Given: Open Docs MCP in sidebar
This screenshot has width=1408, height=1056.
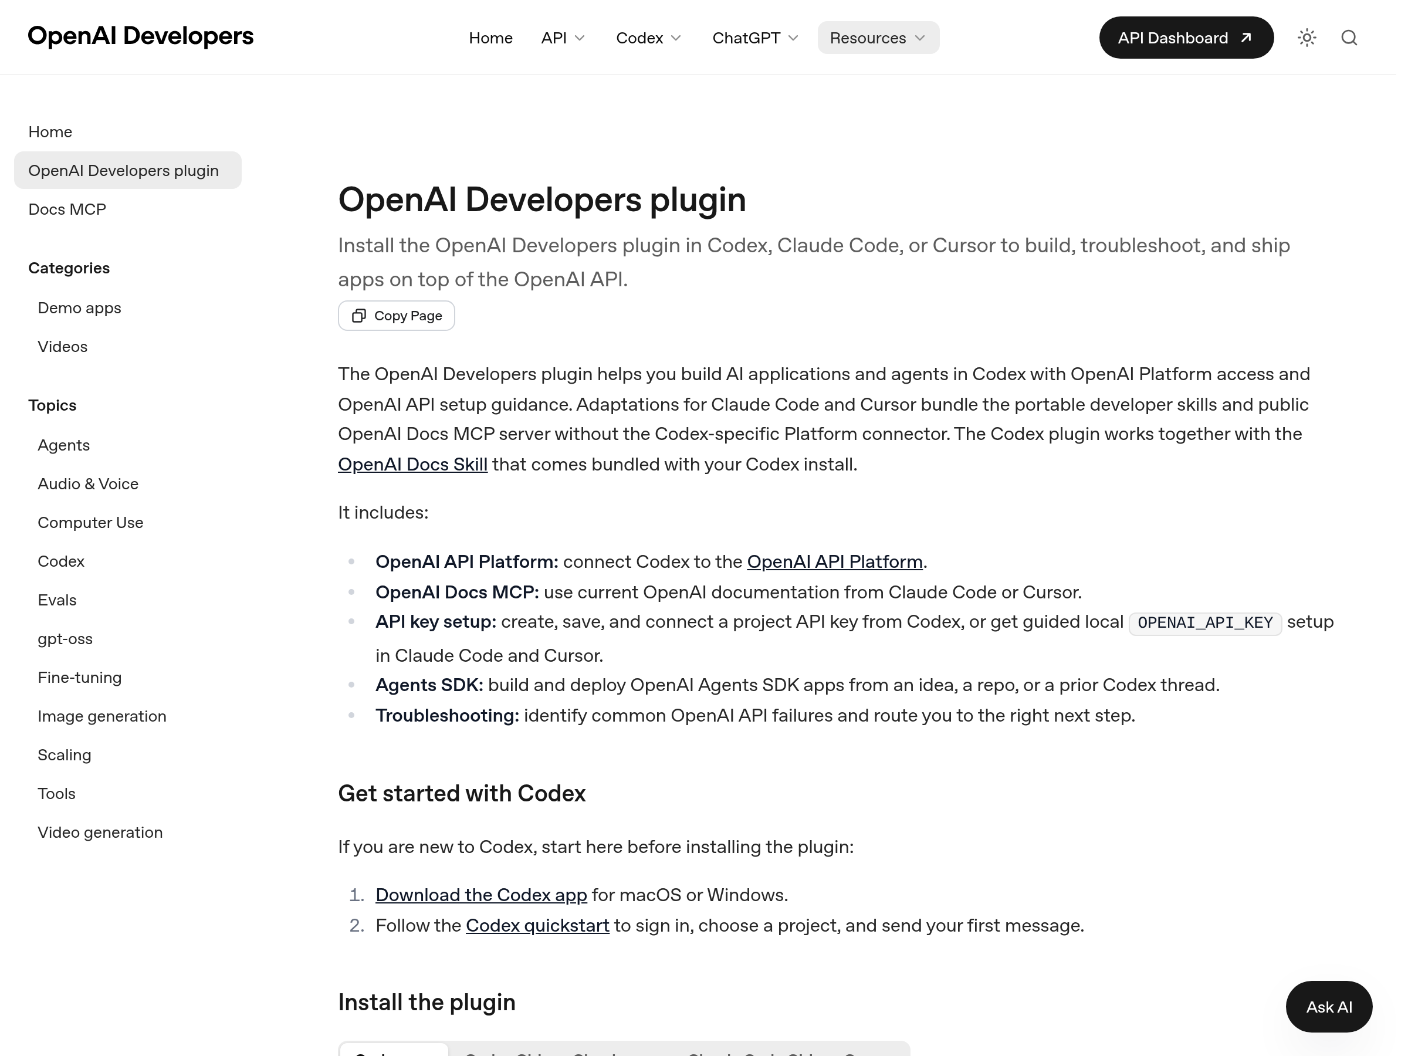Looking at the screenshot, I should [x=67, y=209].
